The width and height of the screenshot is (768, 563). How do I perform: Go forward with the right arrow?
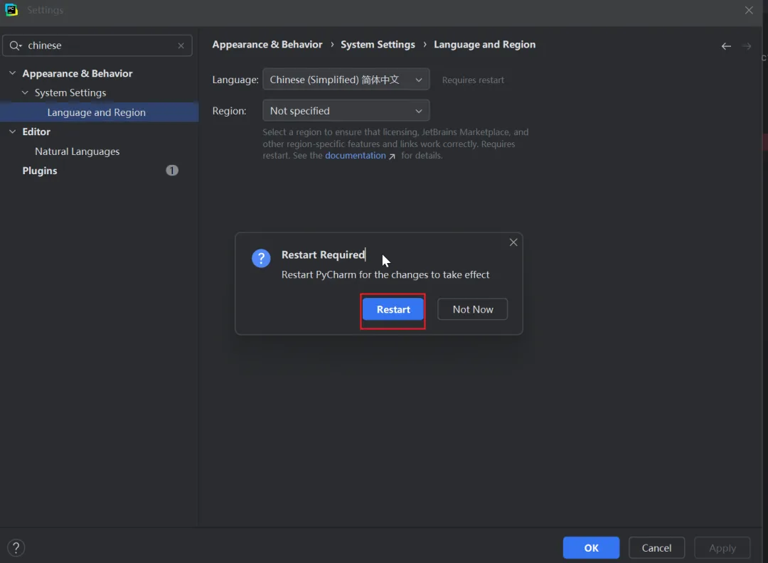747,46
